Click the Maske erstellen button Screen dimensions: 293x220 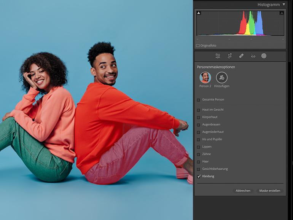(270, 191)
